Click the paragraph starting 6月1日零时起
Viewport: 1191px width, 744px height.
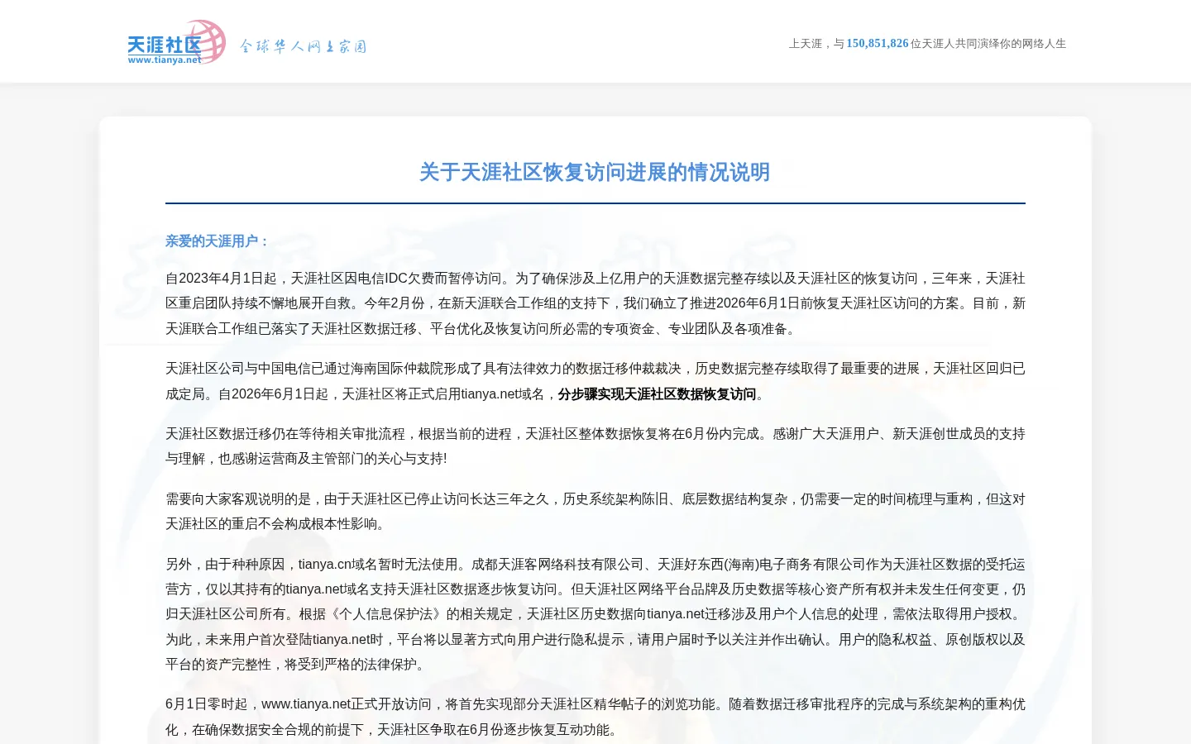(x=595, y=717)
